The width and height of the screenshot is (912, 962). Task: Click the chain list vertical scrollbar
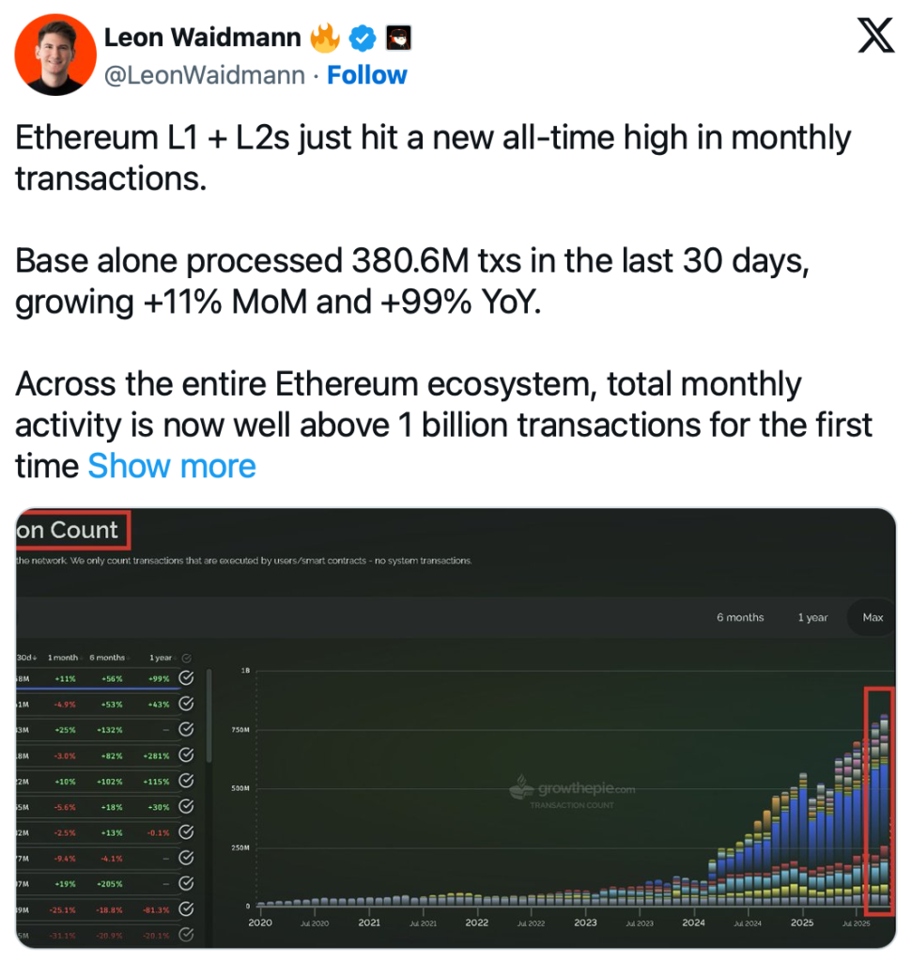pos(208,714)
